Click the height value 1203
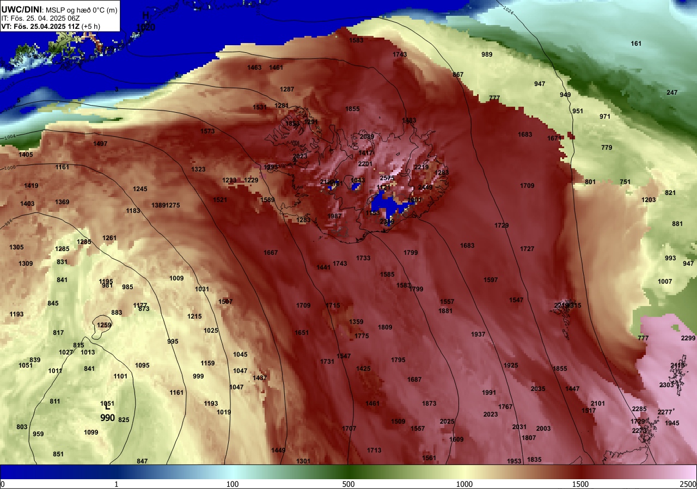This screenshot has width=697, height=489. (x=649, y=200)
